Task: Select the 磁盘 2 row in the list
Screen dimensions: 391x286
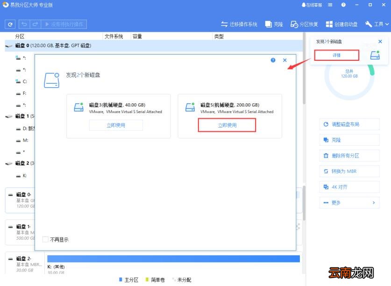Action: [20, 164]
